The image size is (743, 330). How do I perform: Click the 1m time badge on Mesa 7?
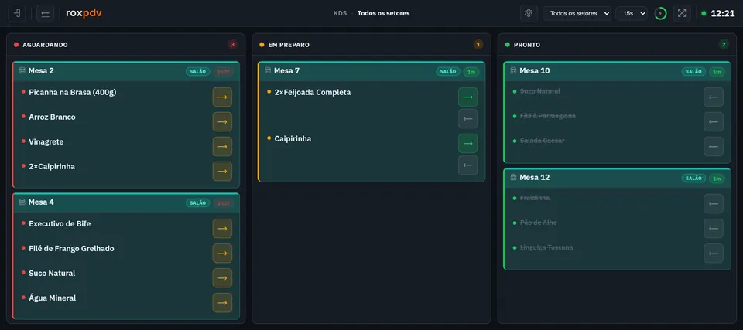[471, 72]
